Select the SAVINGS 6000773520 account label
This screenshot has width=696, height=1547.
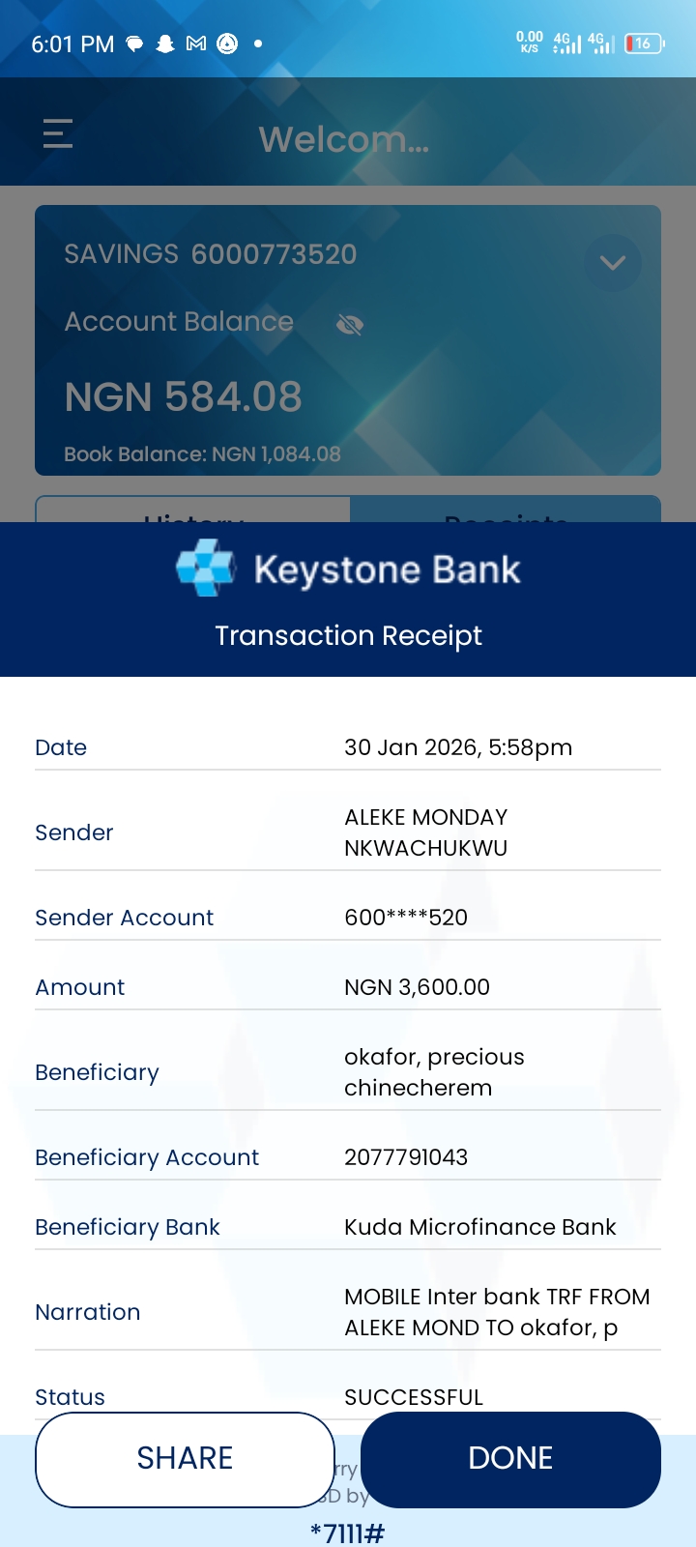211,254
